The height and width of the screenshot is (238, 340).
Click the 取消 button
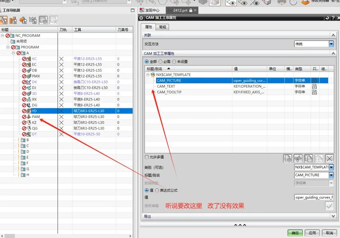coord(329,233)
